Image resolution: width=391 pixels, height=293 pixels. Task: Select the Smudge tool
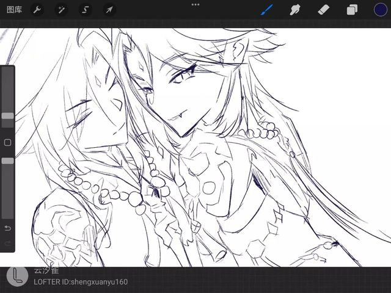tap(295, 10)
